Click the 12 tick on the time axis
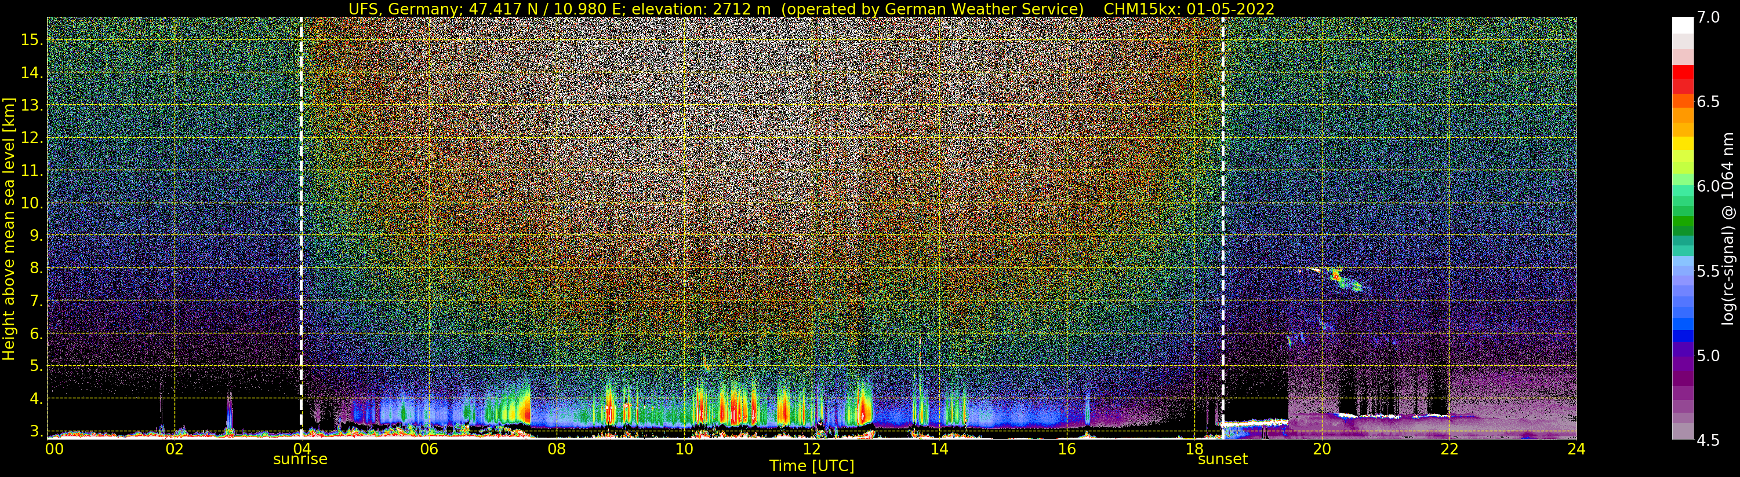 pos(811,449)
